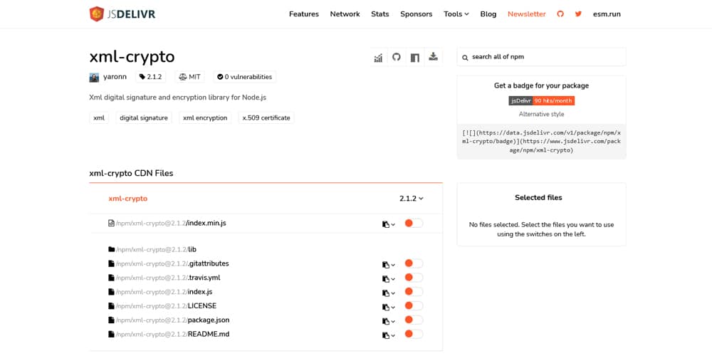Click the x.509 certificate keyword tag
Image resolution: width=712 pixels, height=356 pixels.
click(x=266, y=118)
